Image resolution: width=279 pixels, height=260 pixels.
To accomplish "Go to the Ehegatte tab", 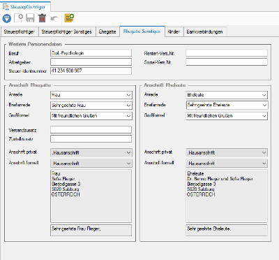I will 107,32.
